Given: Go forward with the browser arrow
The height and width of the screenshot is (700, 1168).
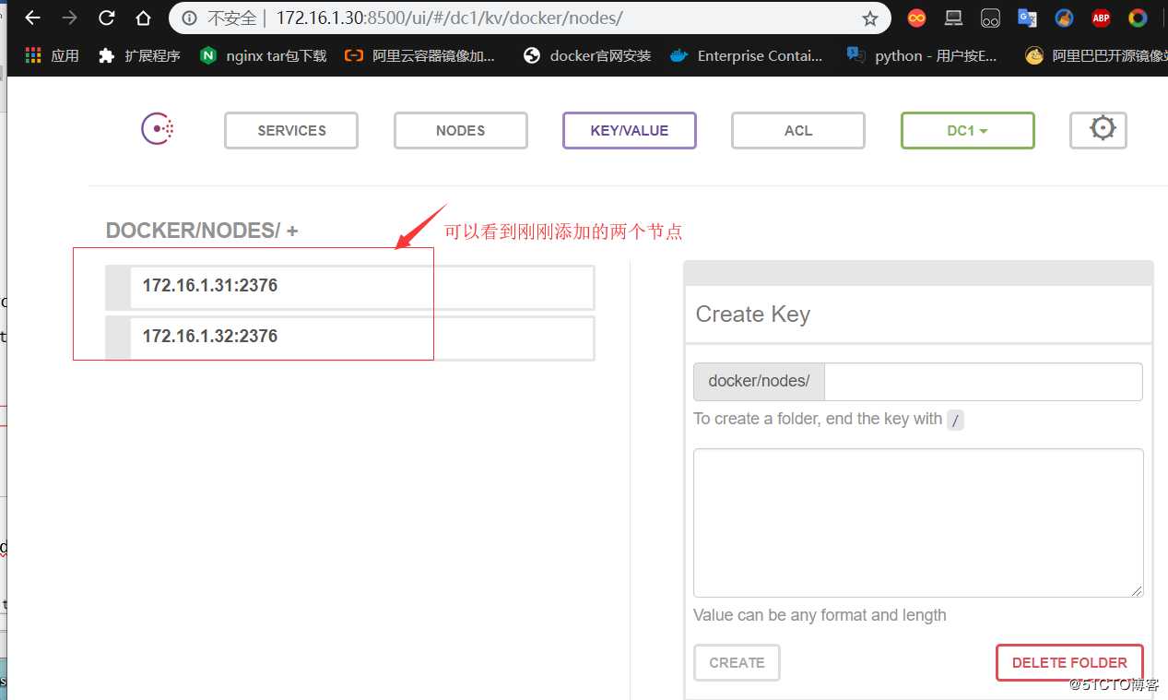Looking at the screenshot, I should (69, 18).
